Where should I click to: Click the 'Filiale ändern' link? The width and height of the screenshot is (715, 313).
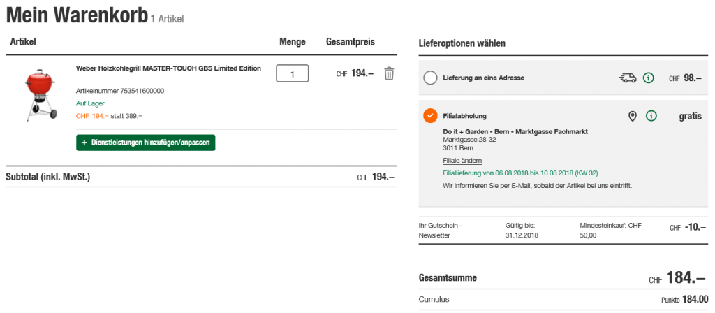(462, 161)
